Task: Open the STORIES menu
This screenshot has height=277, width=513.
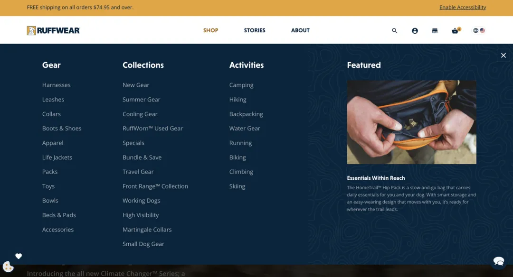Action: [x=255, y=30]
